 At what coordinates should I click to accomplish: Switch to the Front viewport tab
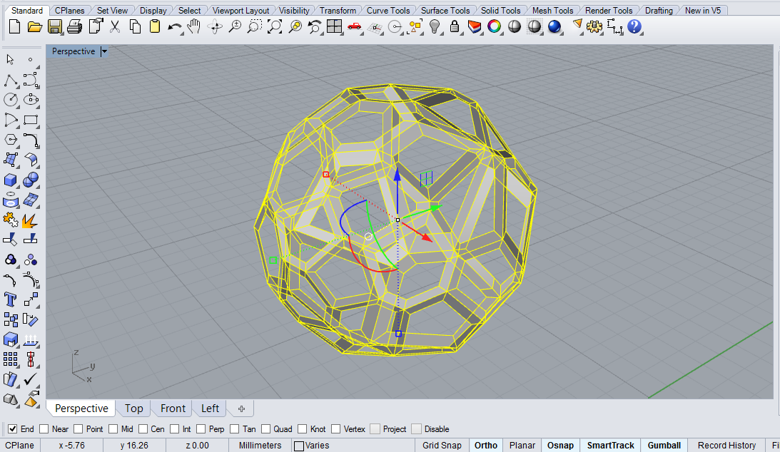pos(173,409)
